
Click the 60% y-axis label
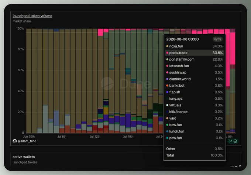[x=21, y=70]
